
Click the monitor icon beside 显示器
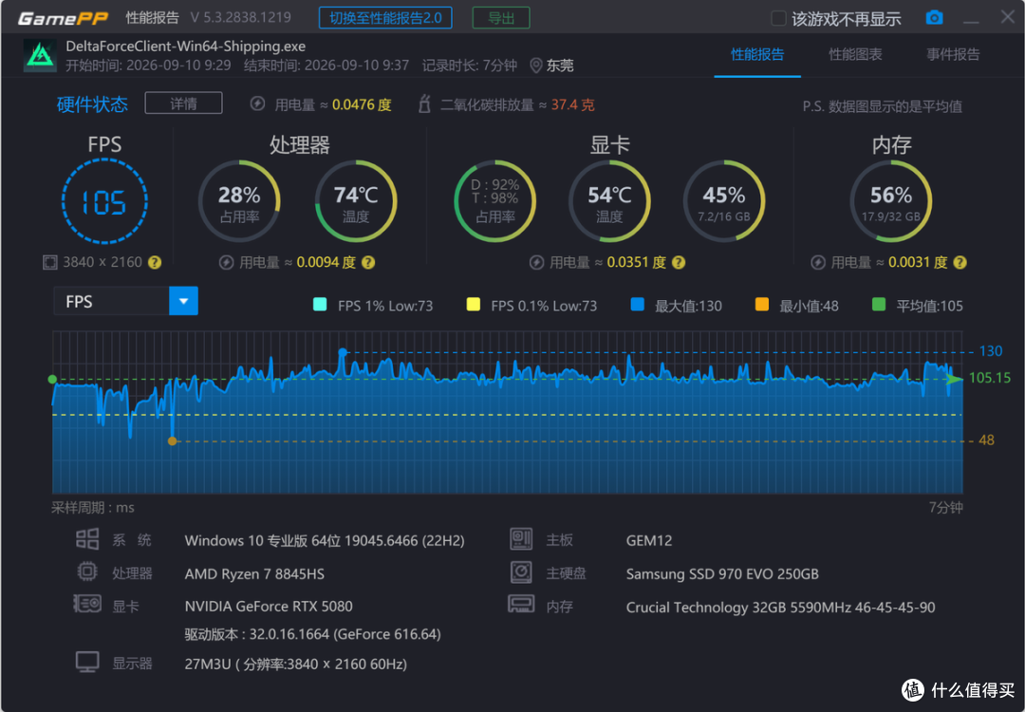(87, 662)
